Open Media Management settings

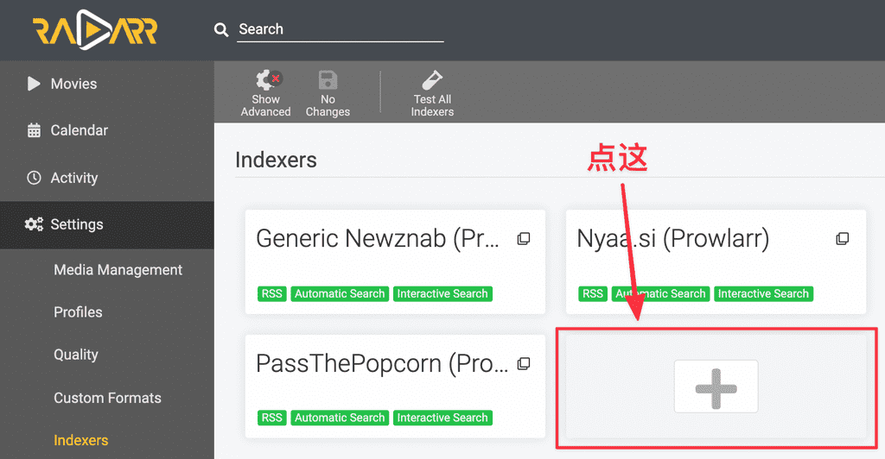(118, 270)
